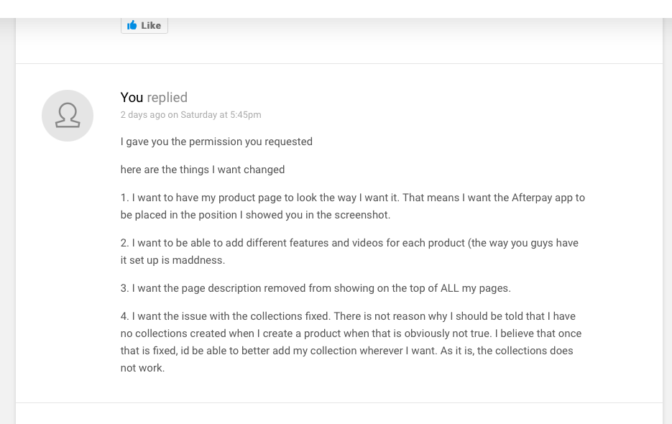Click the Like button label

(x=151, y=26)
